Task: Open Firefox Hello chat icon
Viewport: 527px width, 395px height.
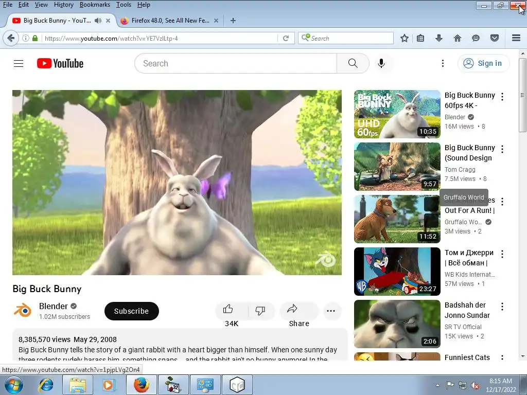Action: pos(476,38)
